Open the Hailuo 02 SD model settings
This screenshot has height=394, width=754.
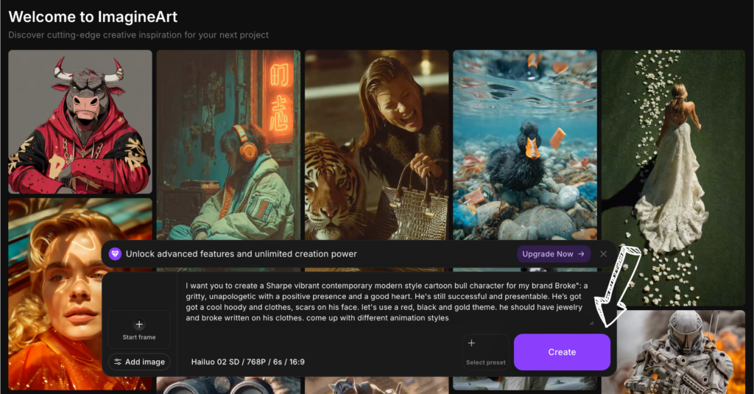pos(247,362)
